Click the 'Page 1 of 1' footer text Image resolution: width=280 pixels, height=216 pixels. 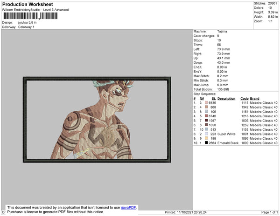coord(269,212)
